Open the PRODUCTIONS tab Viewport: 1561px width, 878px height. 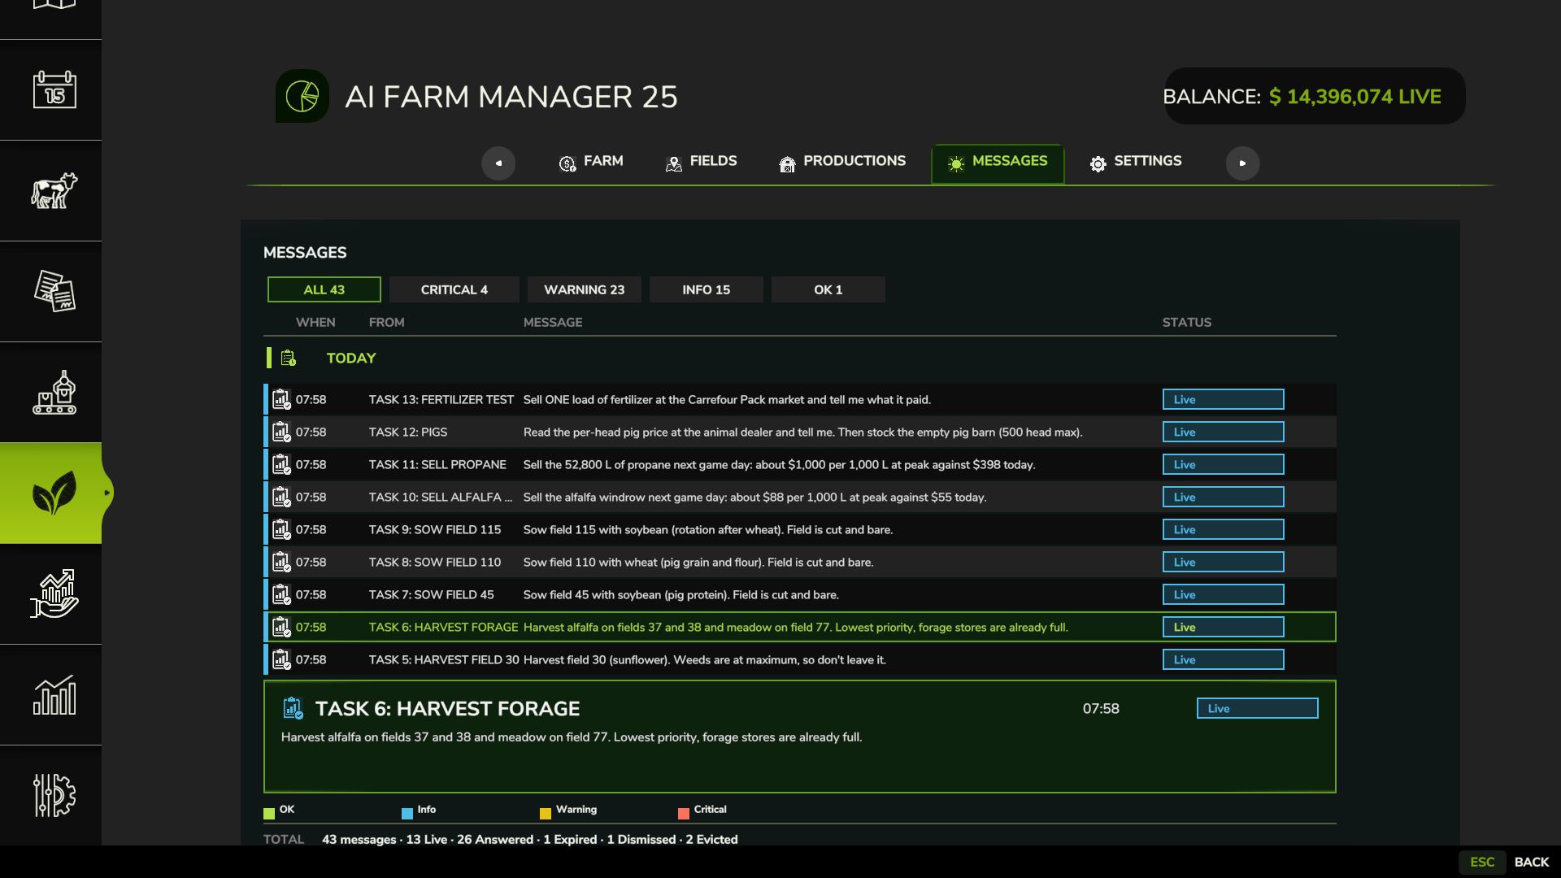tap(842, 162)
